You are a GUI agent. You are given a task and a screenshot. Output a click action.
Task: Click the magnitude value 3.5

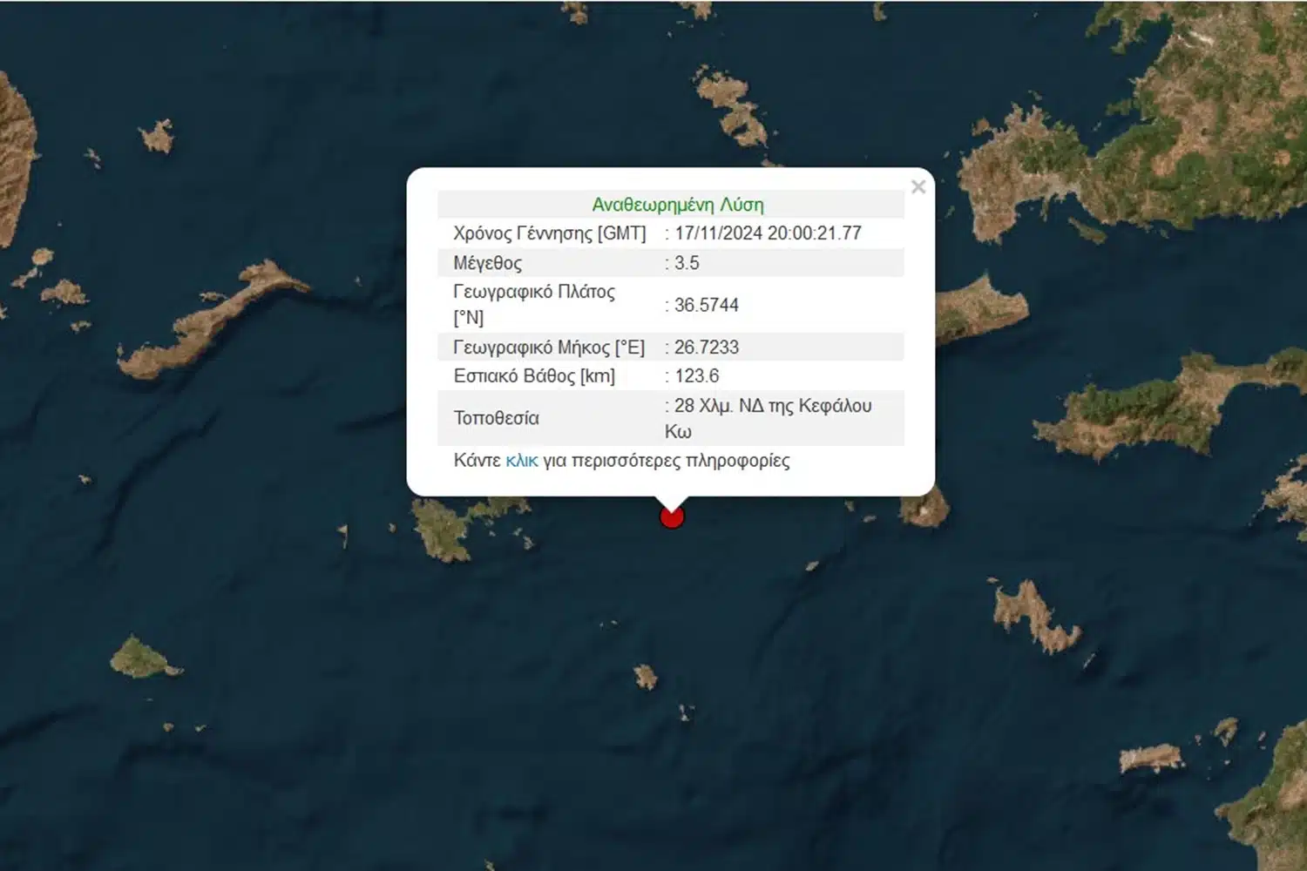click(x=687, y=263)
